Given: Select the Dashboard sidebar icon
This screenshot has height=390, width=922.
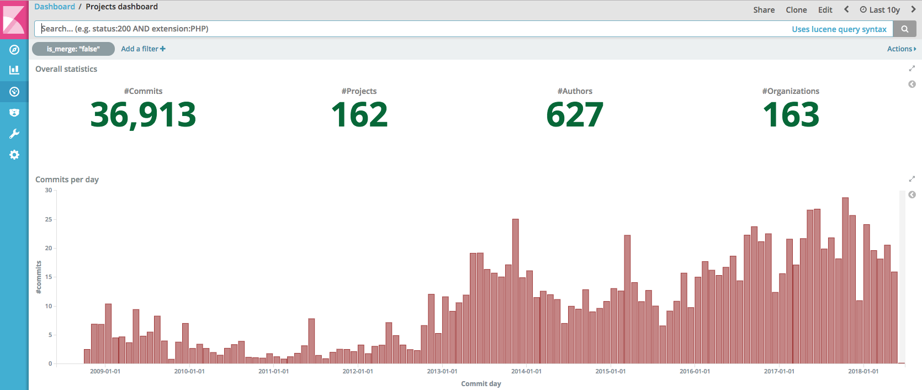Looking at the screenshot, I should [14, 92].
